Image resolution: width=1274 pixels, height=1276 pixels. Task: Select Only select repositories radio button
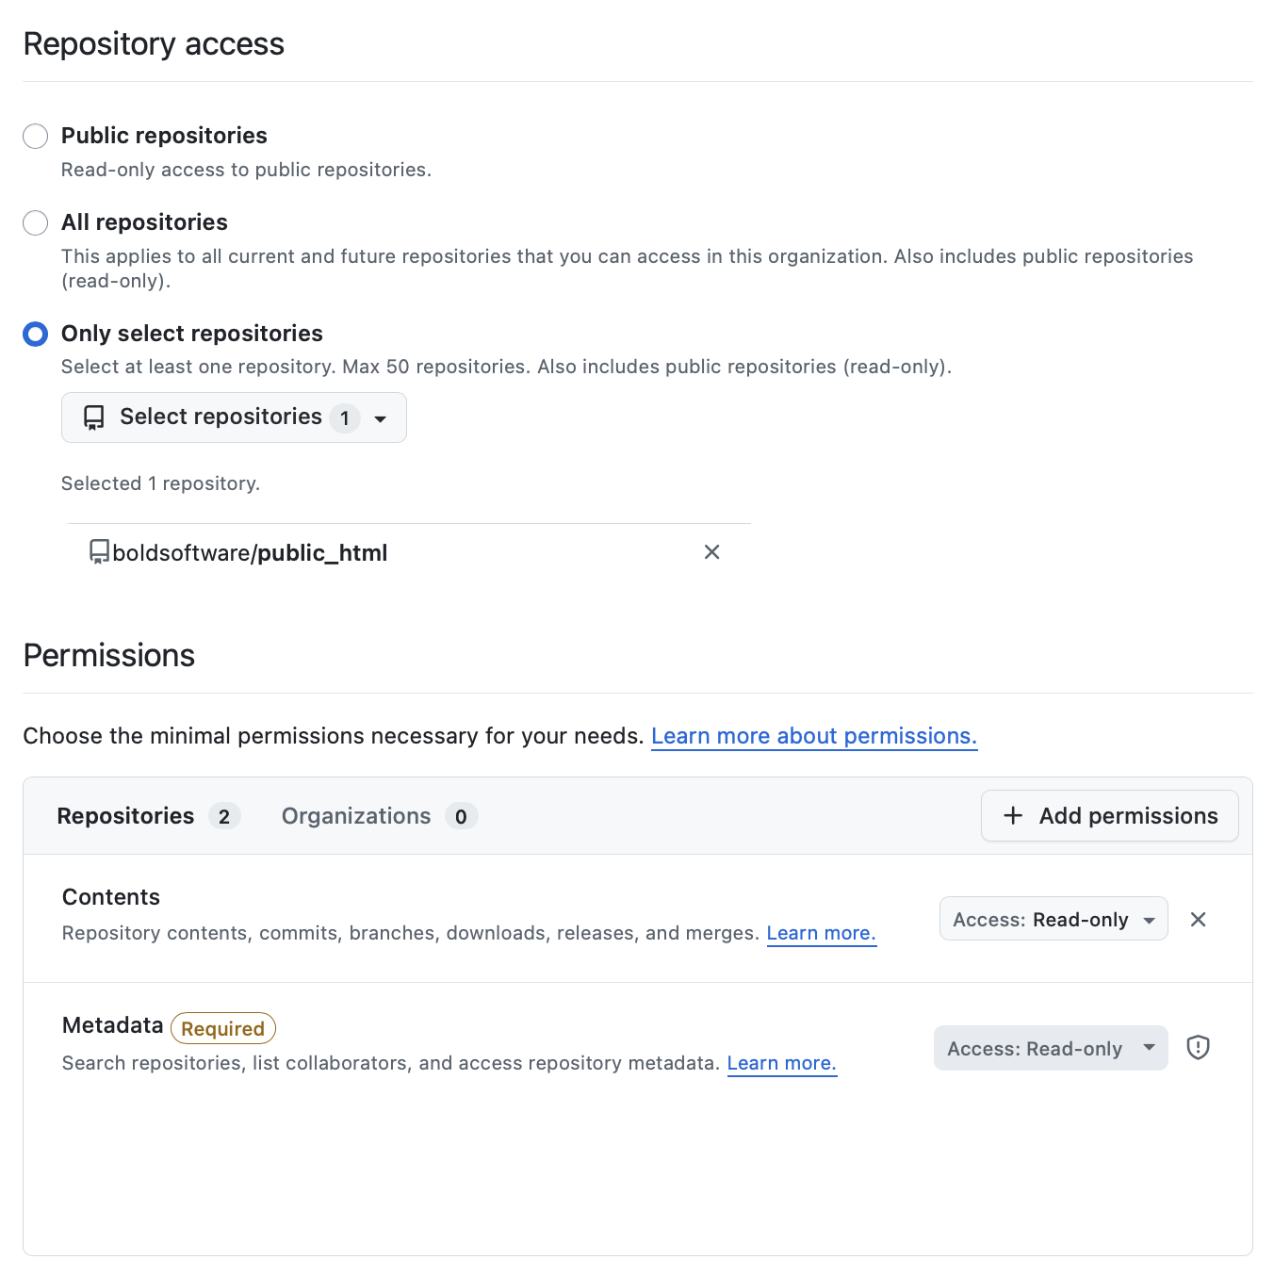pos(36,335)
